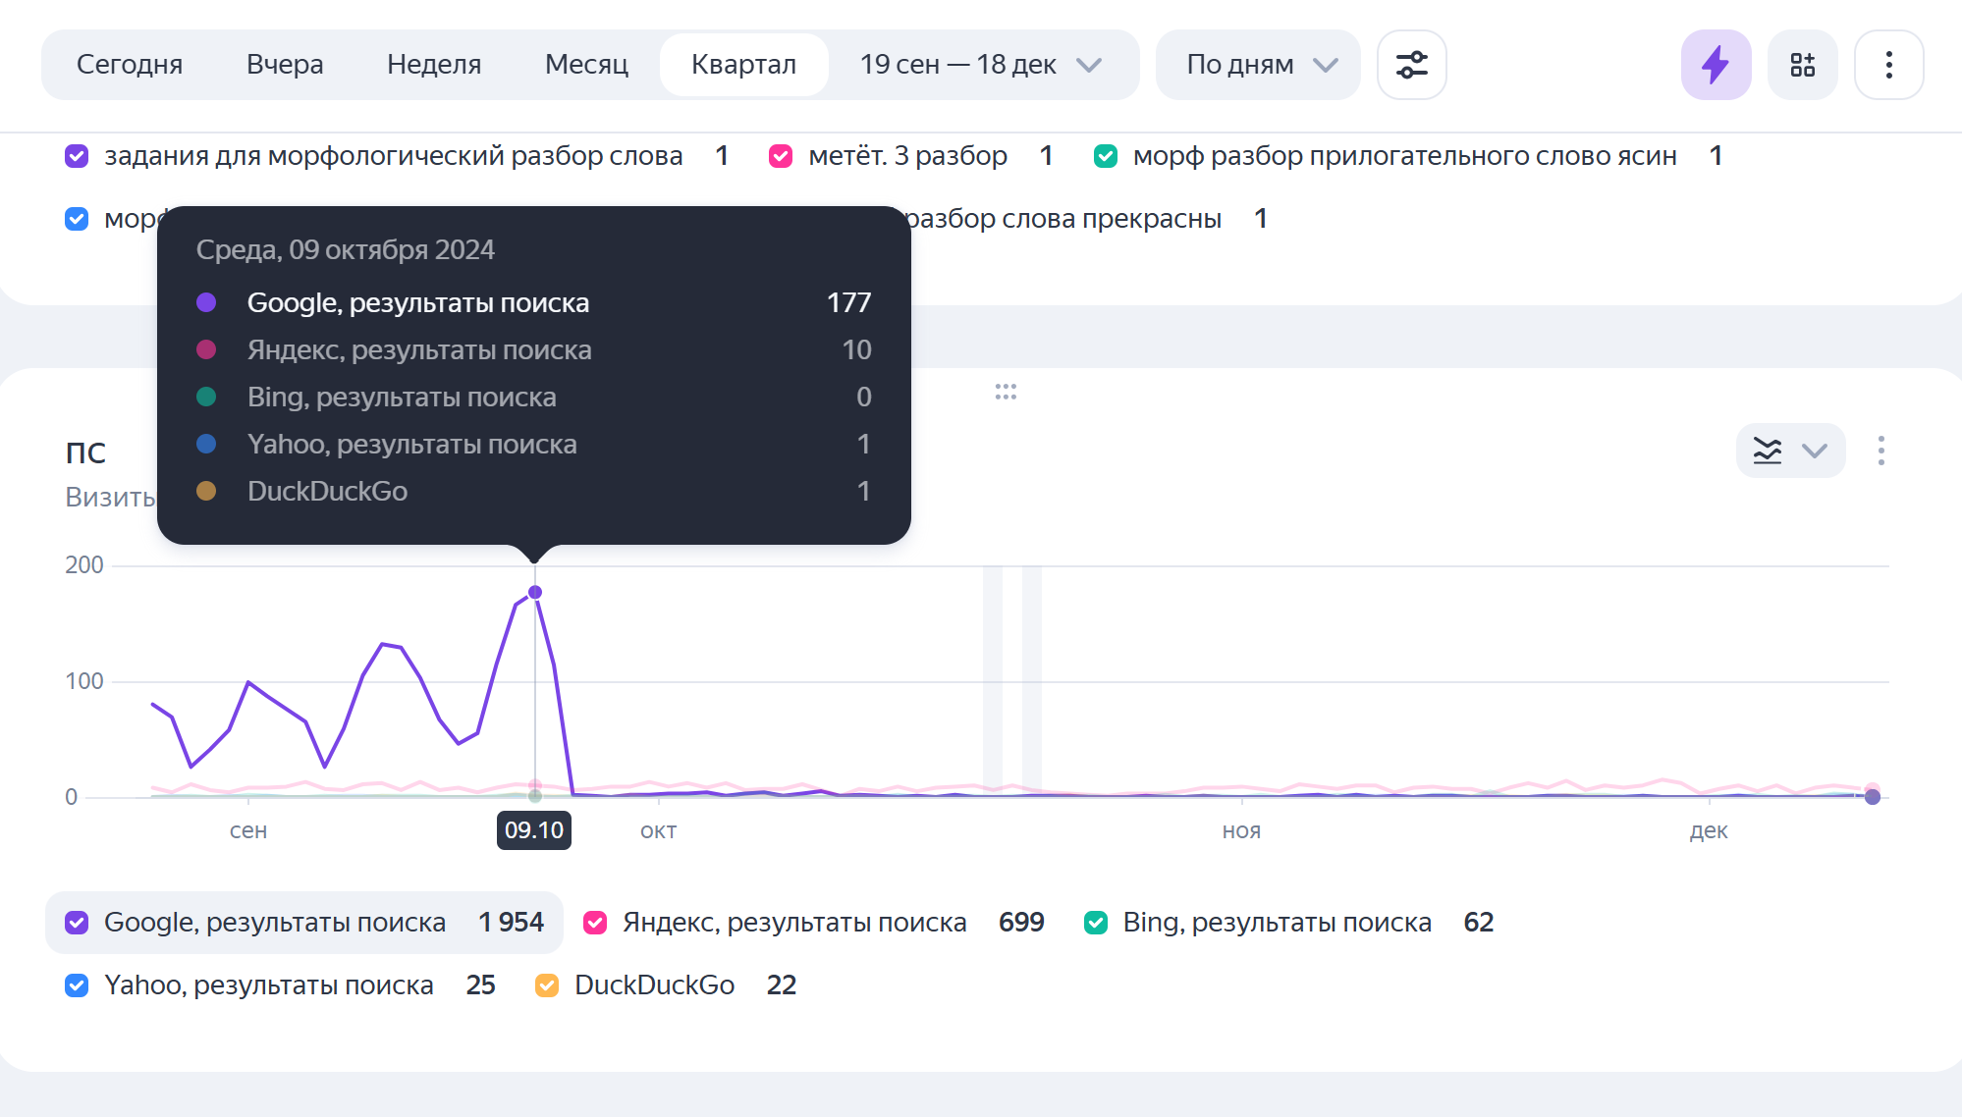Screen dimensions: 1962x1117
Task: Click the Сегодня period button
Action: pos(130,65)
